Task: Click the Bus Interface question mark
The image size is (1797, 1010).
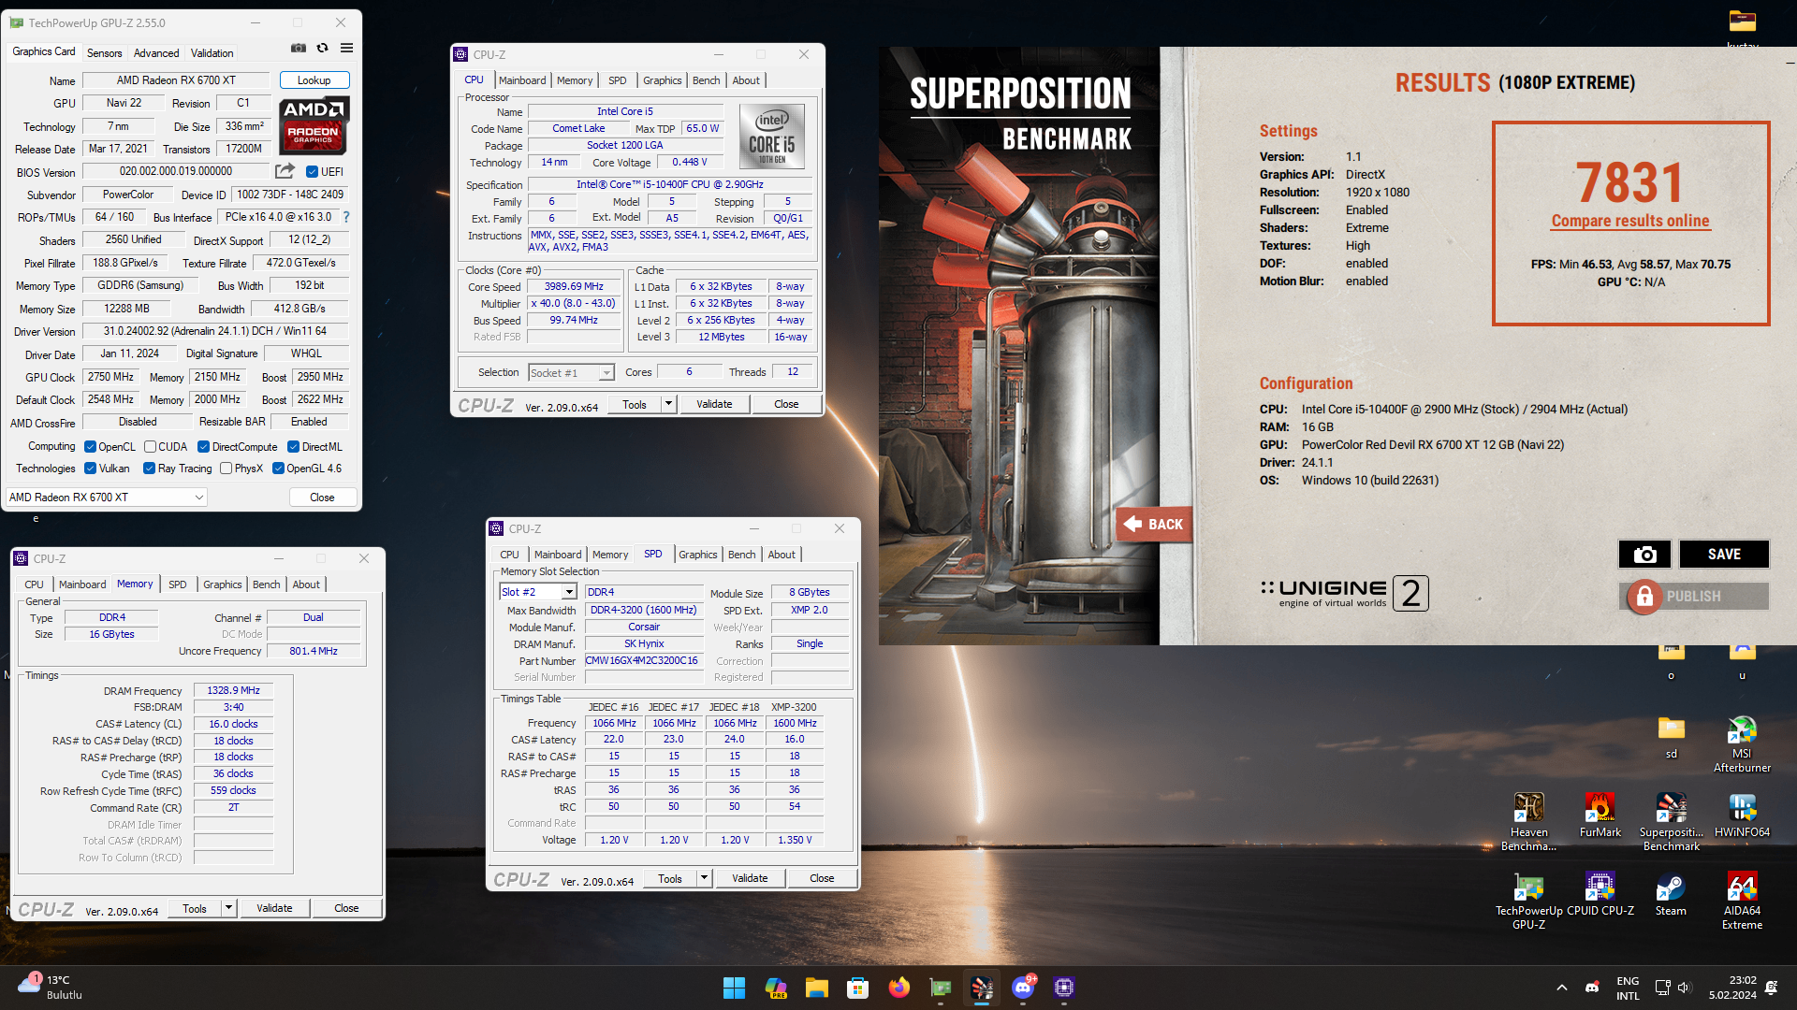Action: tap(346, 217)
